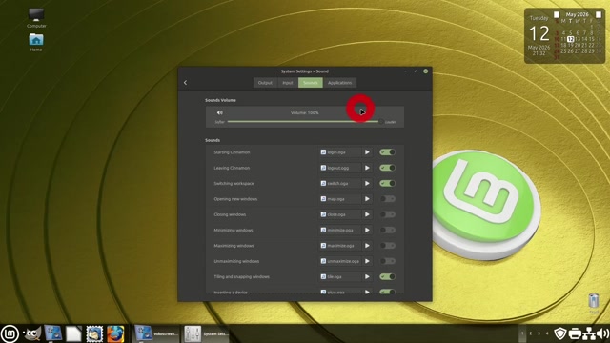
Task: Play the Starting Cinnamon sound
Action: (x=367, y=152)
